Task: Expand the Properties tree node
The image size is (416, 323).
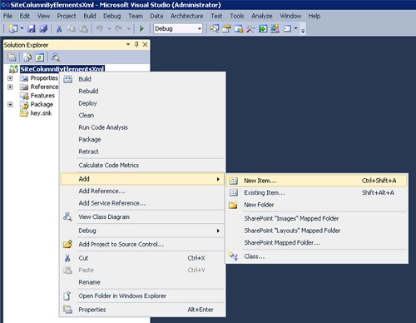Action: [x=10, y=78]
